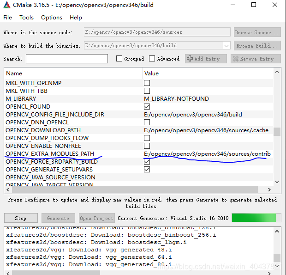This screenshot has width=286, height=275.
Task: Click the vgg_generated_64.i log line
Action: click(89, 257)
